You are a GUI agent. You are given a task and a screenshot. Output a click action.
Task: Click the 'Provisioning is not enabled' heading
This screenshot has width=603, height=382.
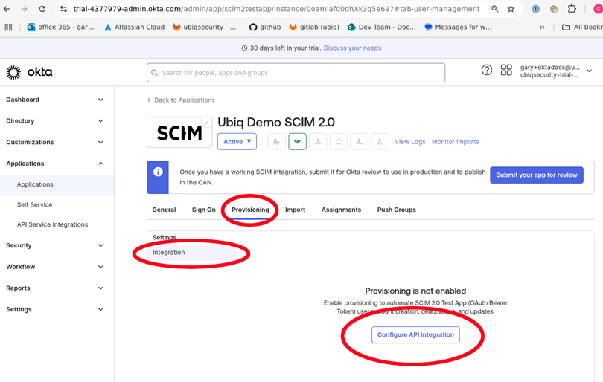[415, 291]
